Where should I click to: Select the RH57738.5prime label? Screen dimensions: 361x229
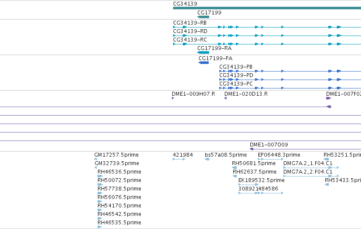pos(120,189)
